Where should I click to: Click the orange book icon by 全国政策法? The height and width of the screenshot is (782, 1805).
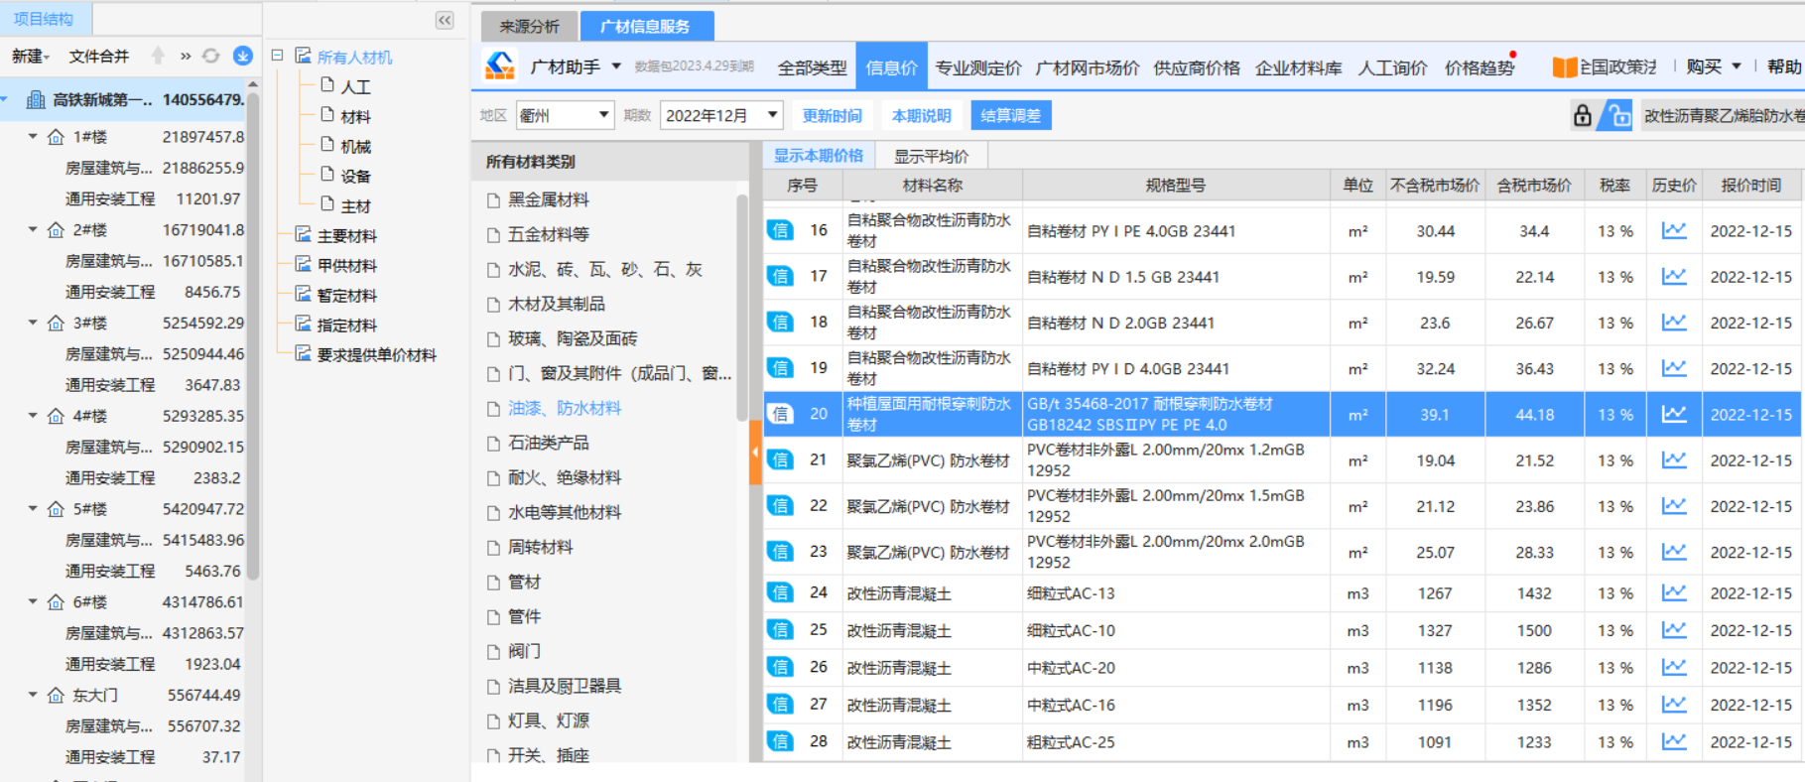click(x=1565, y=66)
